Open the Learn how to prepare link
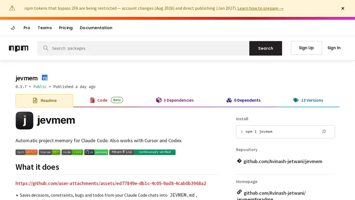This screenshot has width=355, height=200. (x=260, y=8)
